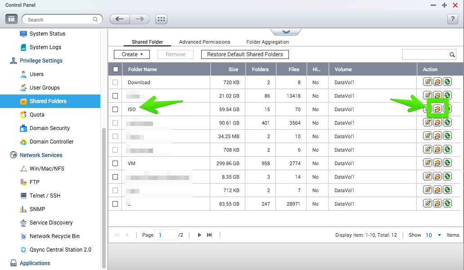Switch to the Shared Folder tab

tap(147, 42)
